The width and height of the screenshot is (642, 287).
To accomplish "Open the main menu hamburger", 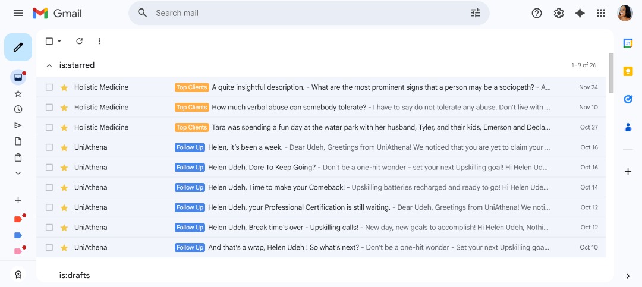I will 18,13.
